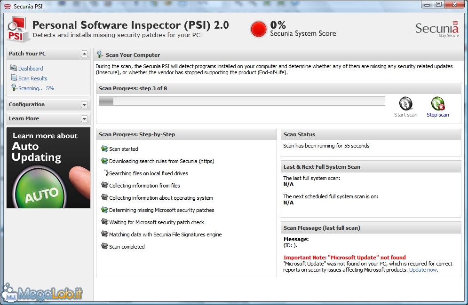This screenshot has width=468, height=305.
Task: Follow the Update now link
Action: click(423, 270)
